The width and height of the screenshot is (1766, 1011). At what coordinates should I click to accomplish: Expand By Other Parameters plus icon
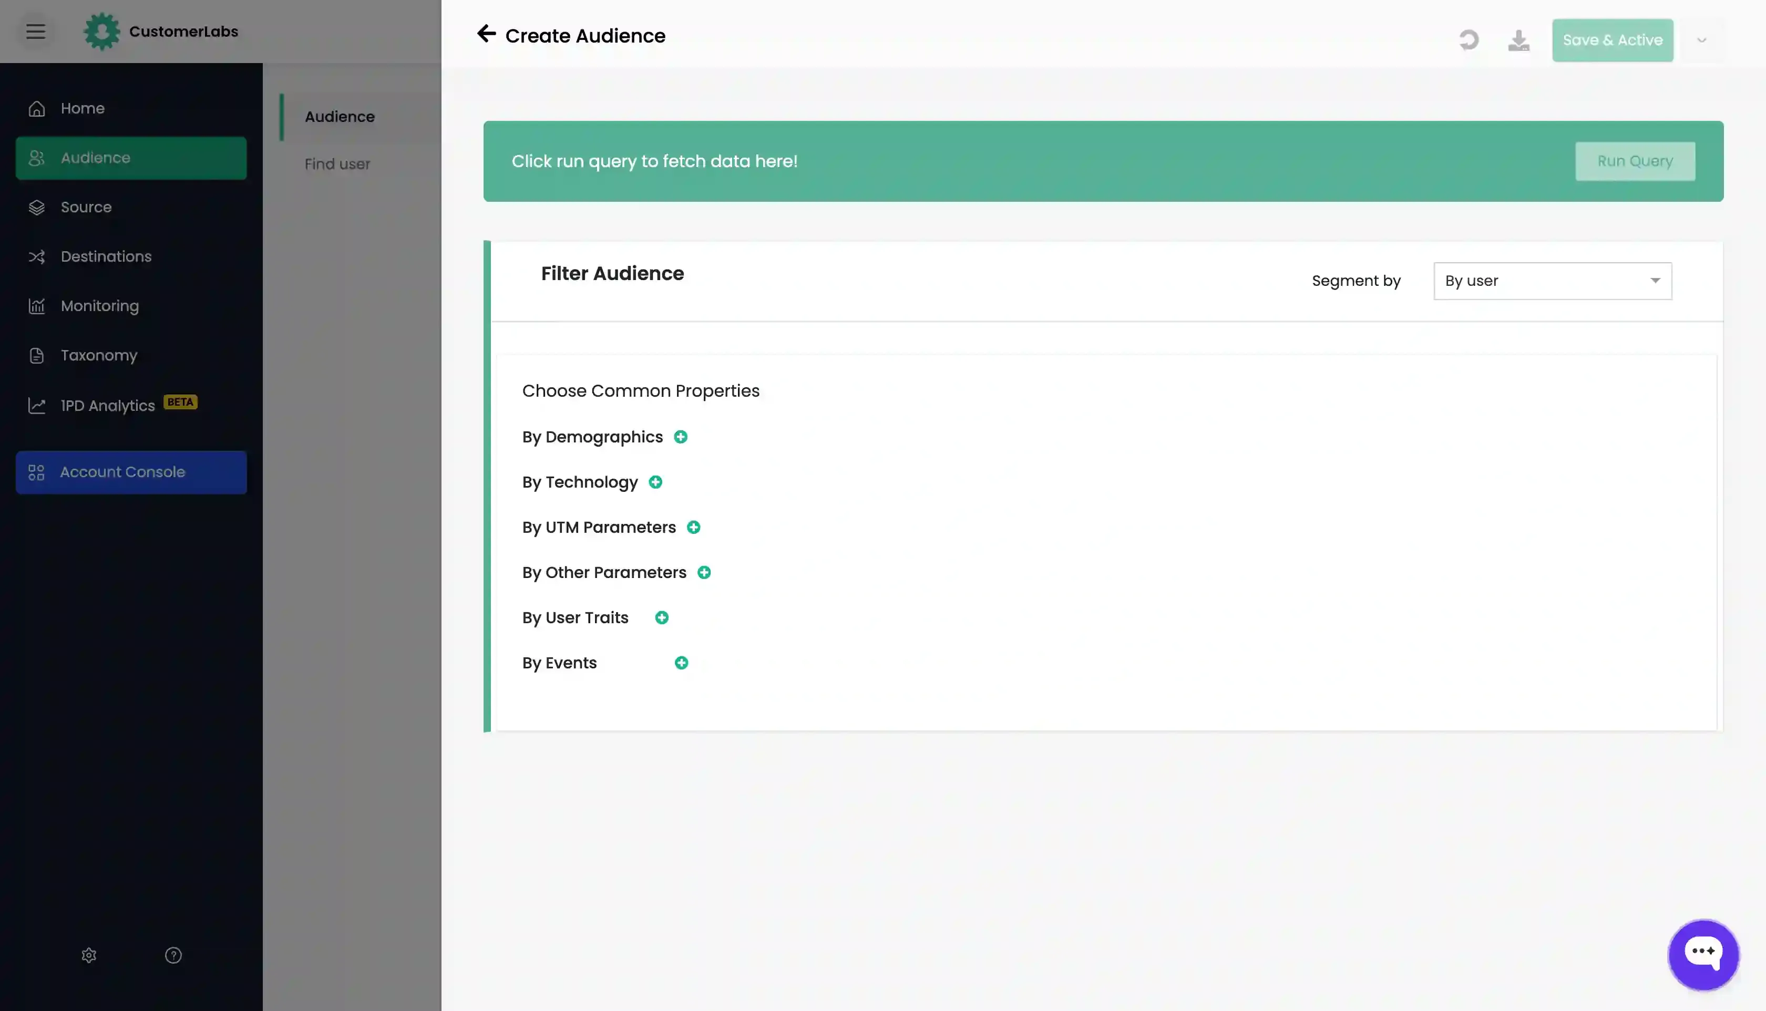(x=703, y=572)
